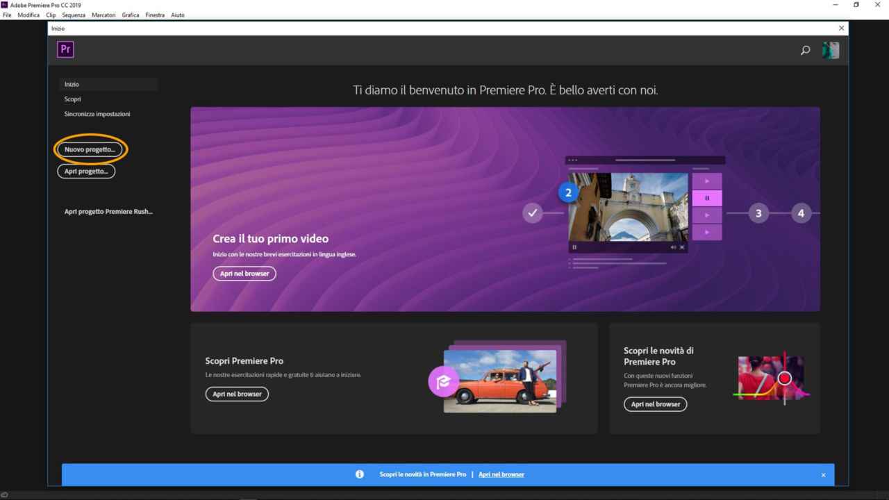Open the search magnifier icon

(x=806, y=50)
